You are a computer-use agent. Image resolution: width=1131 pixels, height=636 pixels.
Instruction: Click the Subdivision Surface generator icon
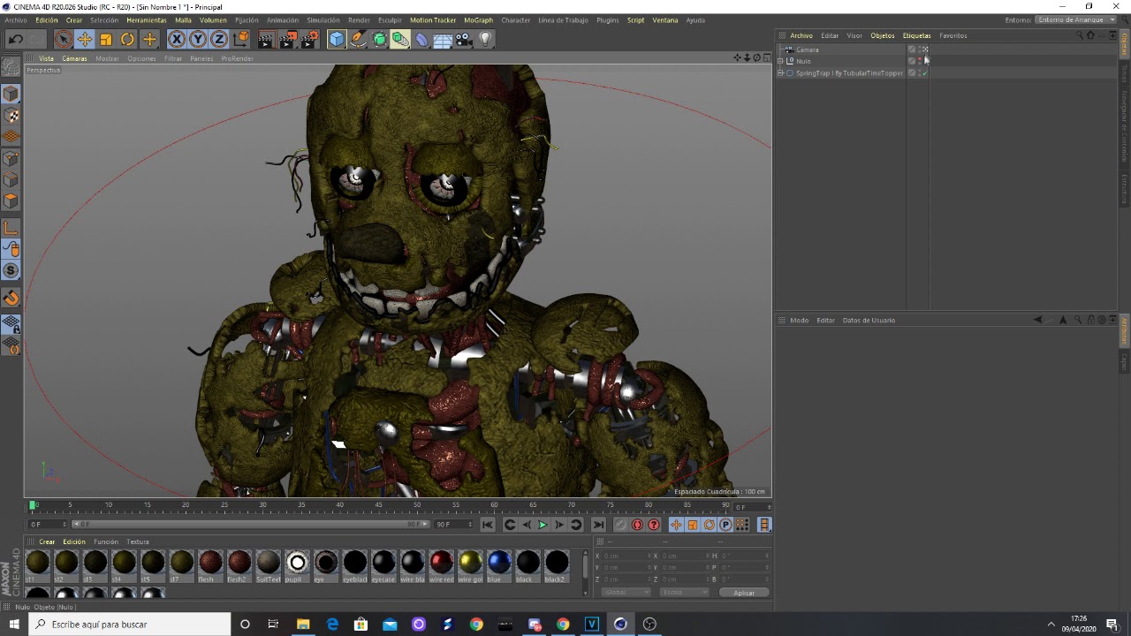[379, 39]
